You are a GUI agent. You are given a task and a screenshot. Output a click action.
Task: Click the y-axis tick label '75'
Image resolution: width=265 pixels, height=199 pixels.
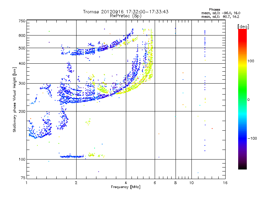coord(23,178)
